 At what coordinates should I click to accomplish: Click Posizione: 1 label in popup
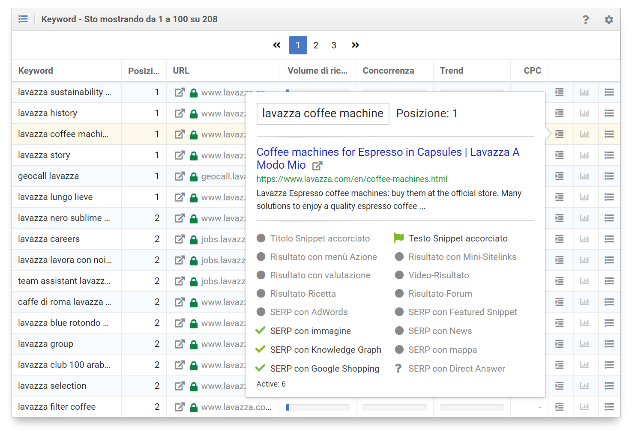(427, 113)
